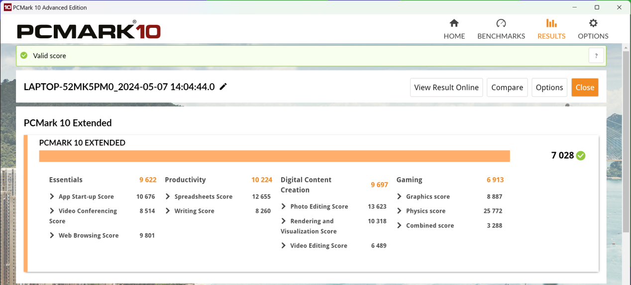Open the result Options button

(549, 88)
